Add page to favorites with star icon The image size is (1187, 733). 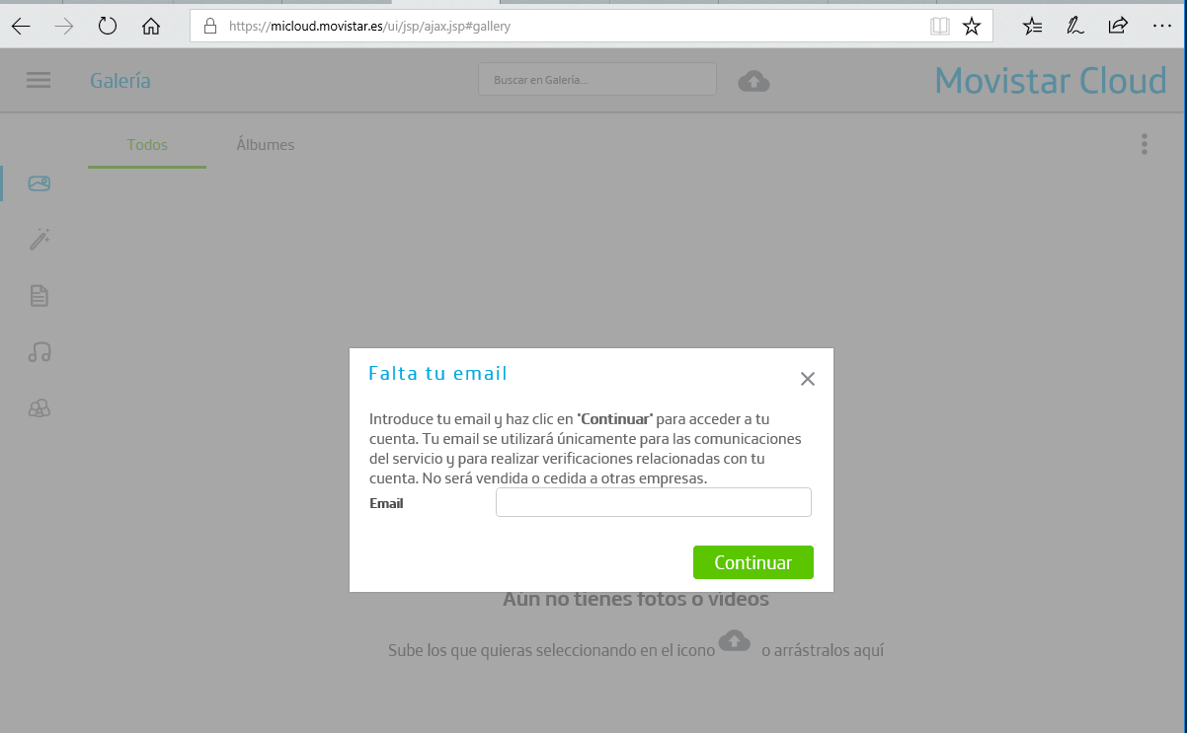click(x=972, y=27)
